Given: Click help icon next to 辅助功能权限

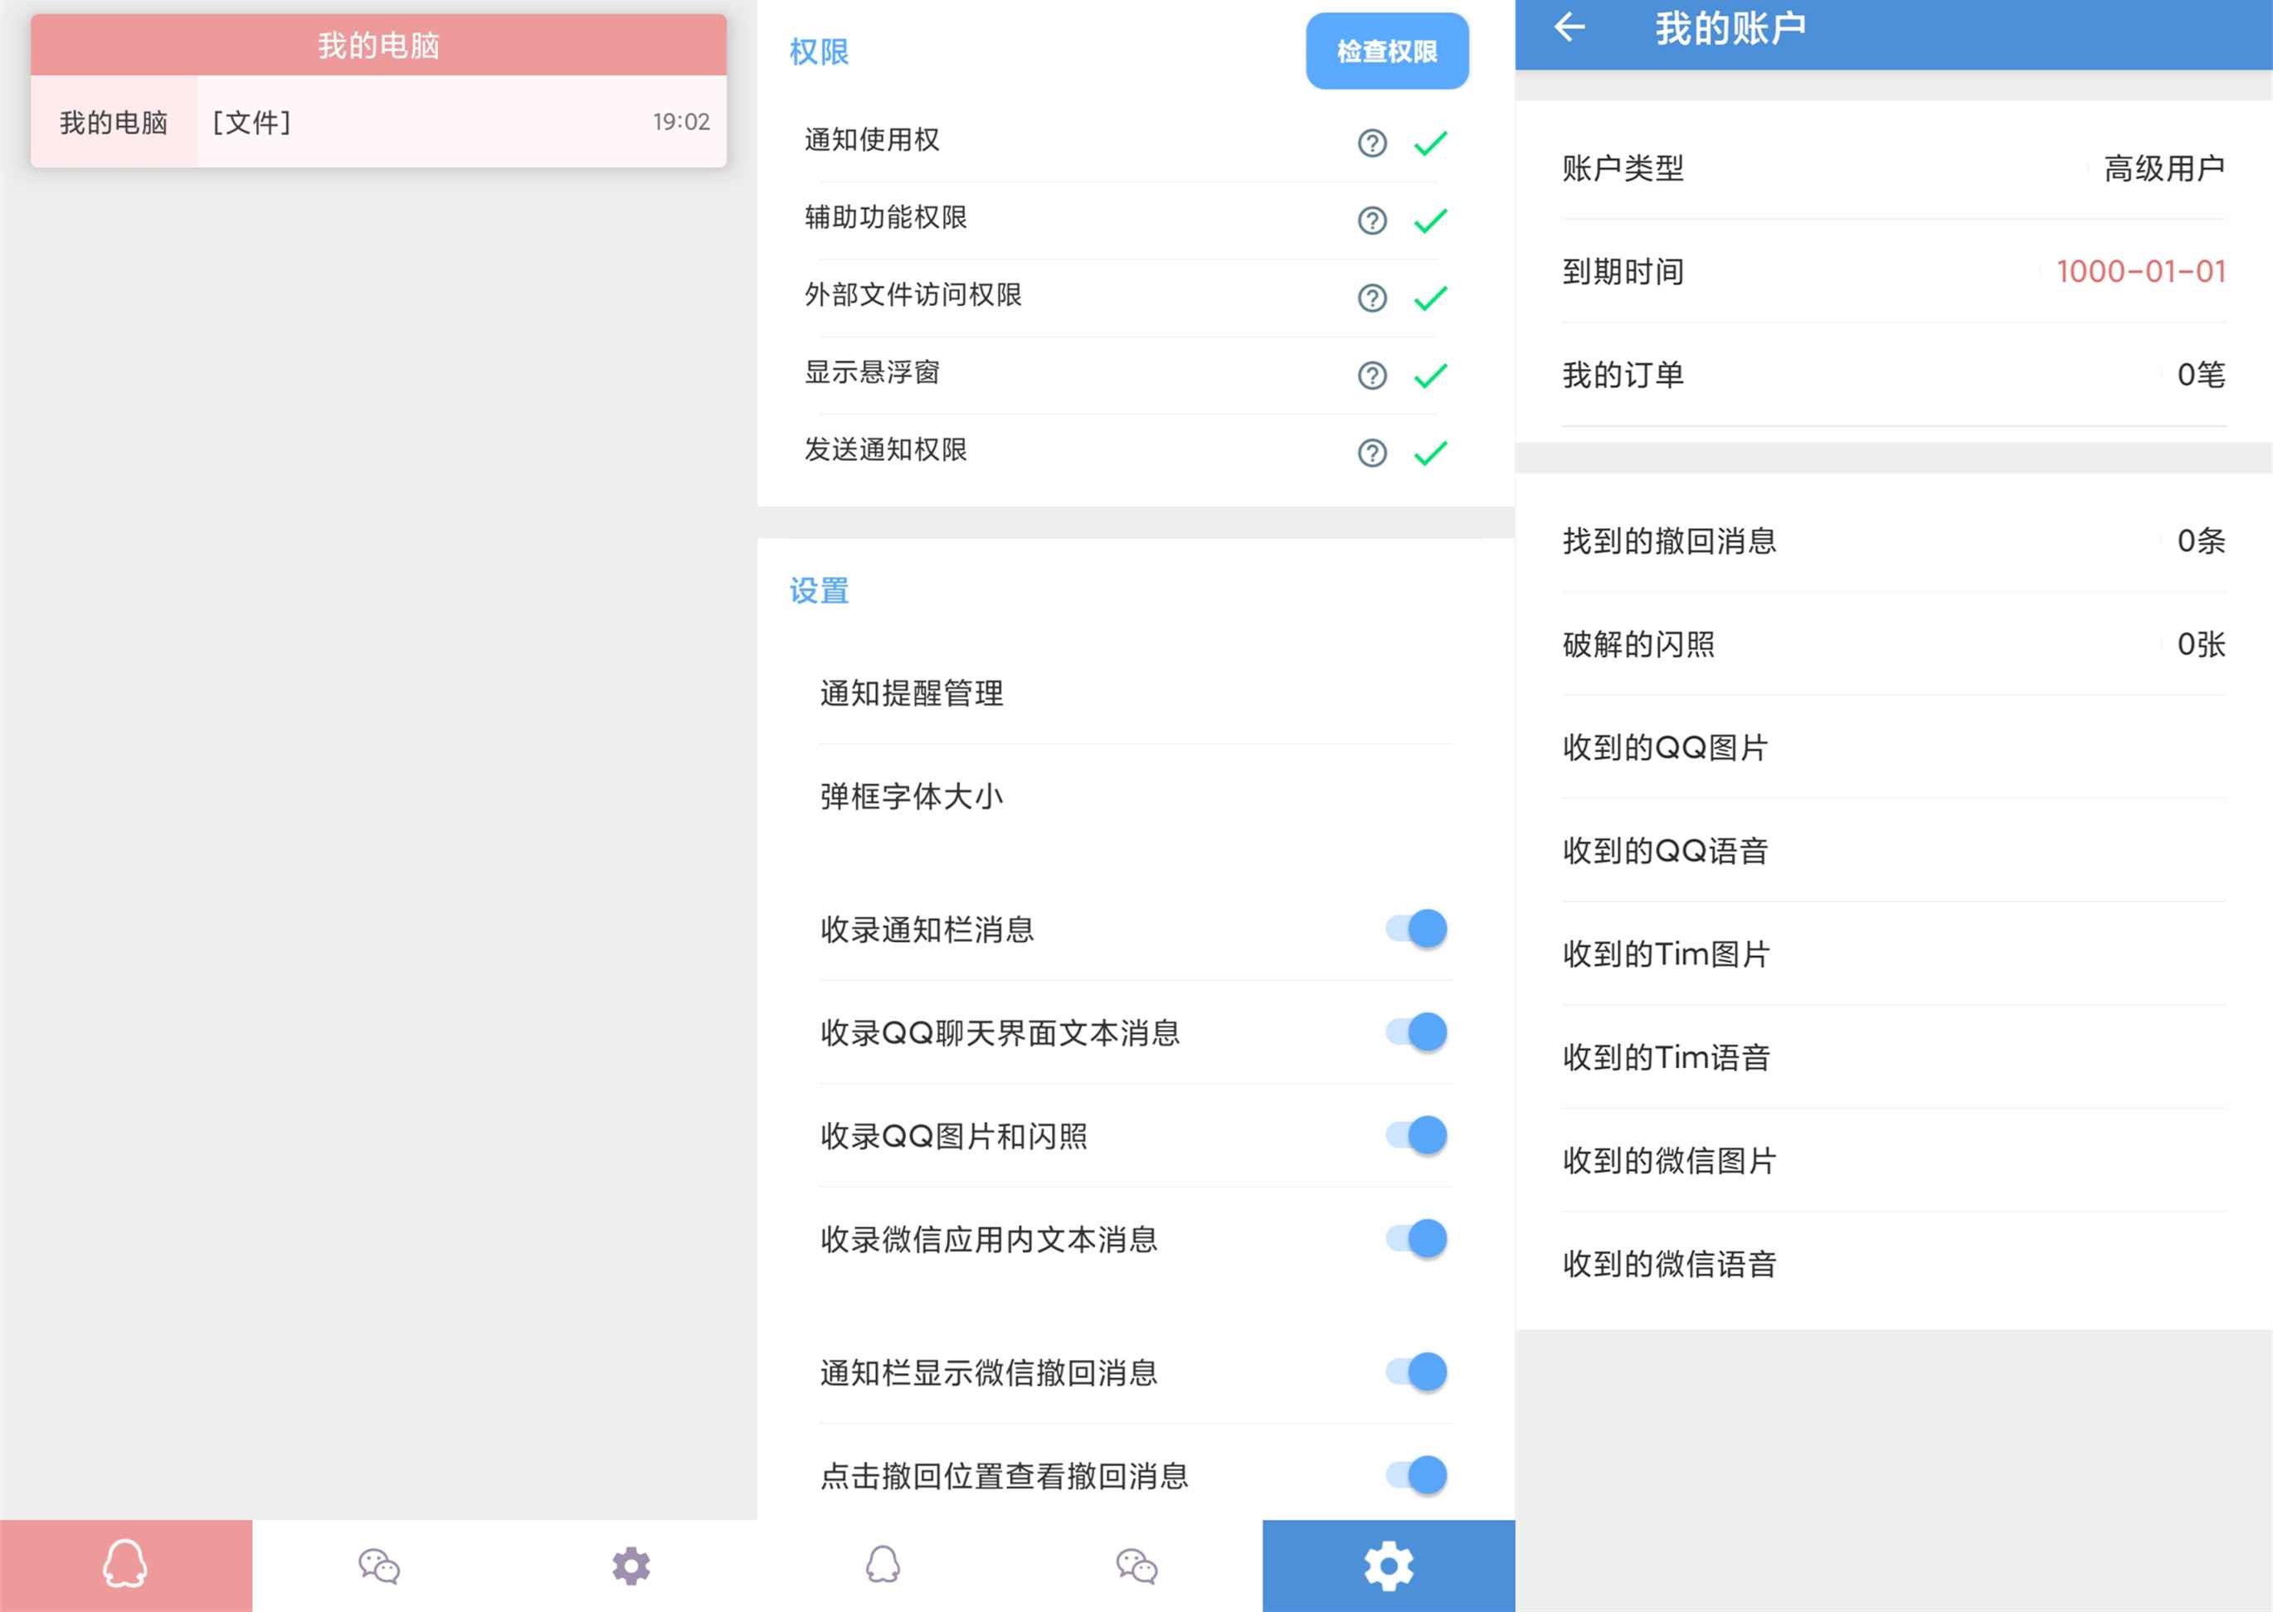Looking at the screenshot, I should tap(1371, 221).
